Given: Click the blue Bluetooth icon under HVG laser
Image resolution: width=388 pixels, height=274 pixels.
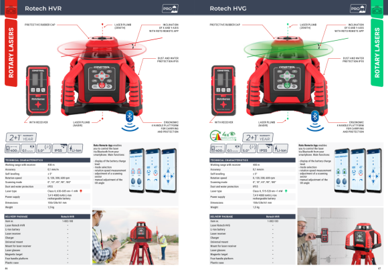Looking at the screenshot, I should 315,116.
